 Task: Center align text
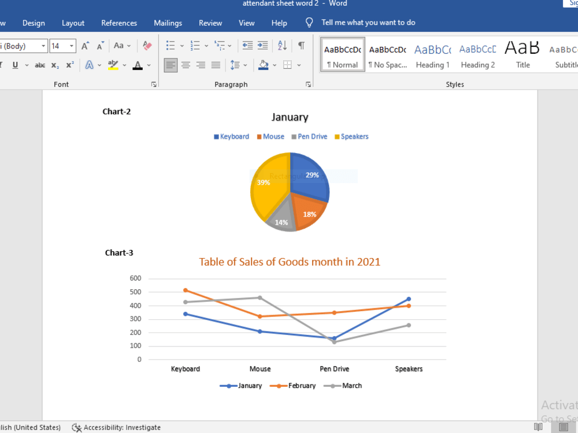[186, 65]
